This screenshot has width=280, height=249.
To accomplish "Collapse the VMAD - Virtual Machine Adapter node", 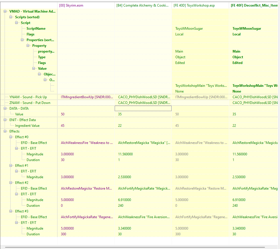I will click(x=5, y=11).
